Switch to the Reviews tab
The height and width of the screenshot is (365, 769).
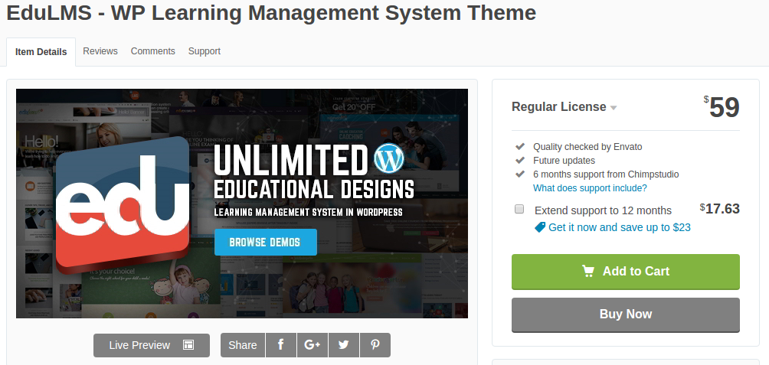pos(100,51)
